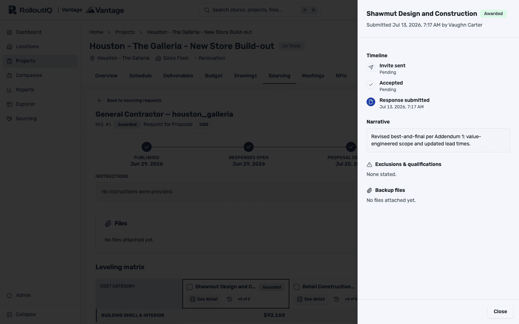Open Dashboard from the sidebar
This screenshot has height=324, width=519.
point(40,32)
